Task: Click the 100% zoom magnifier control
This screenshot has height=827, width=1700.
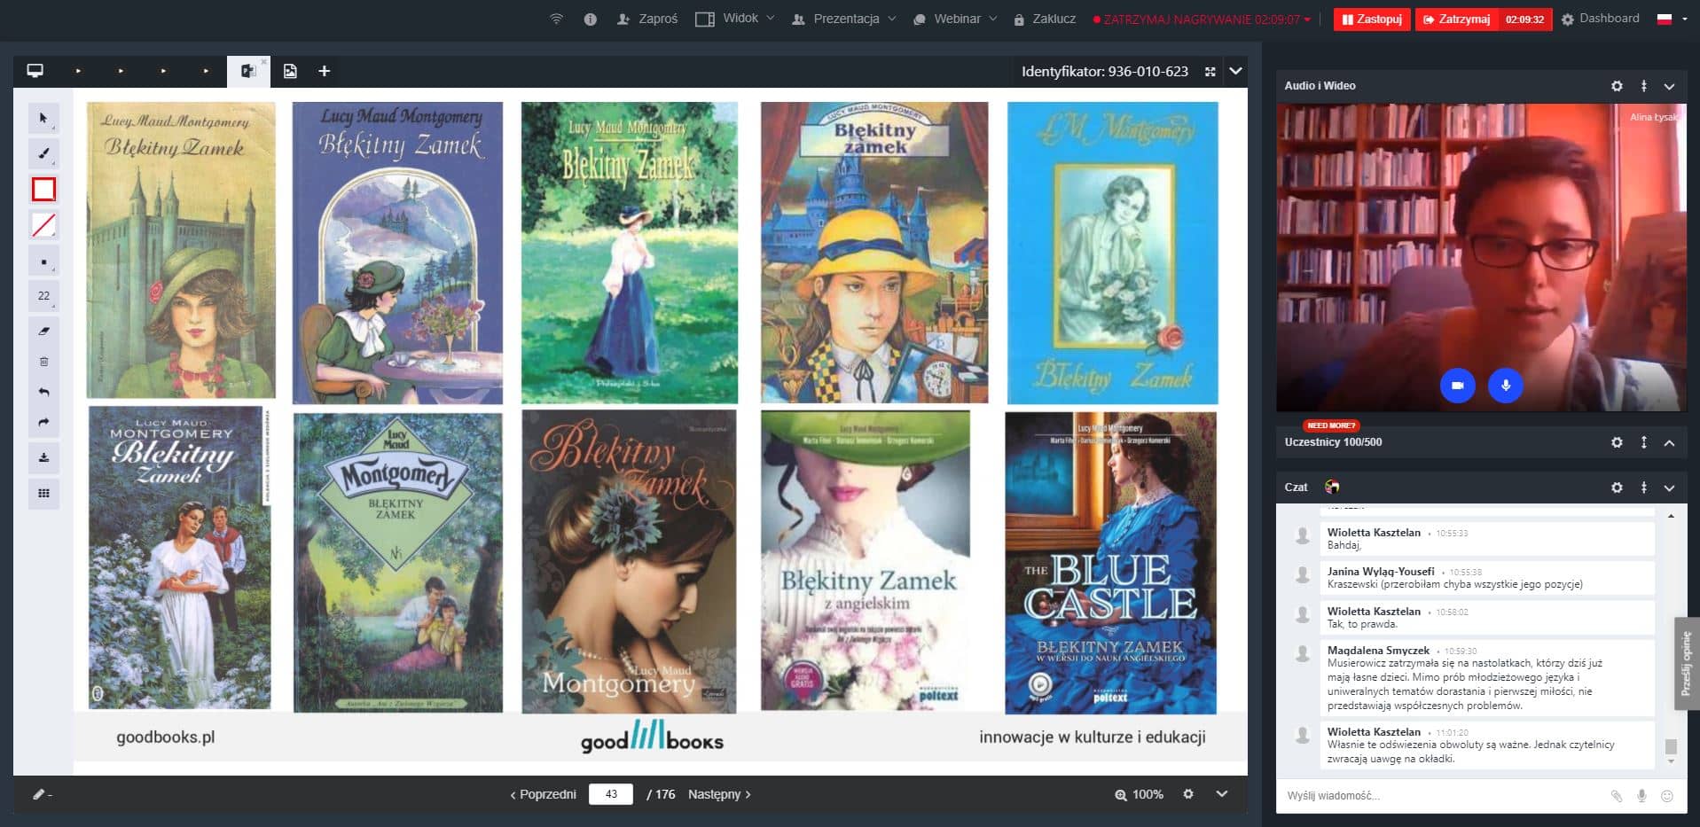Action: click(x=1139, y=794)
